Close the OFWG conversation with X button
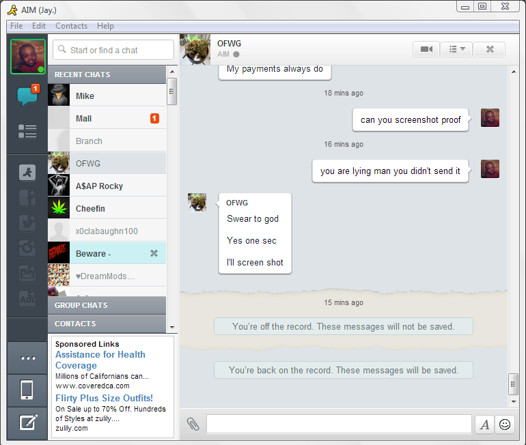 point(489,50)
